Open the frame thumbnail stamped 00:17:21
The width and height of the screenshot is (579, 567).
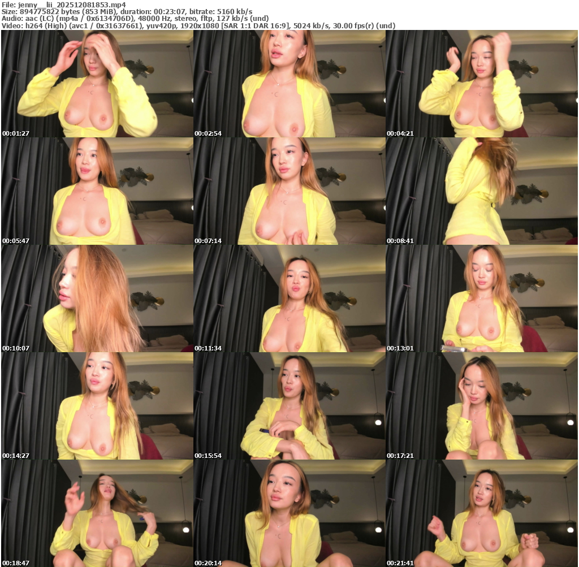482,406
